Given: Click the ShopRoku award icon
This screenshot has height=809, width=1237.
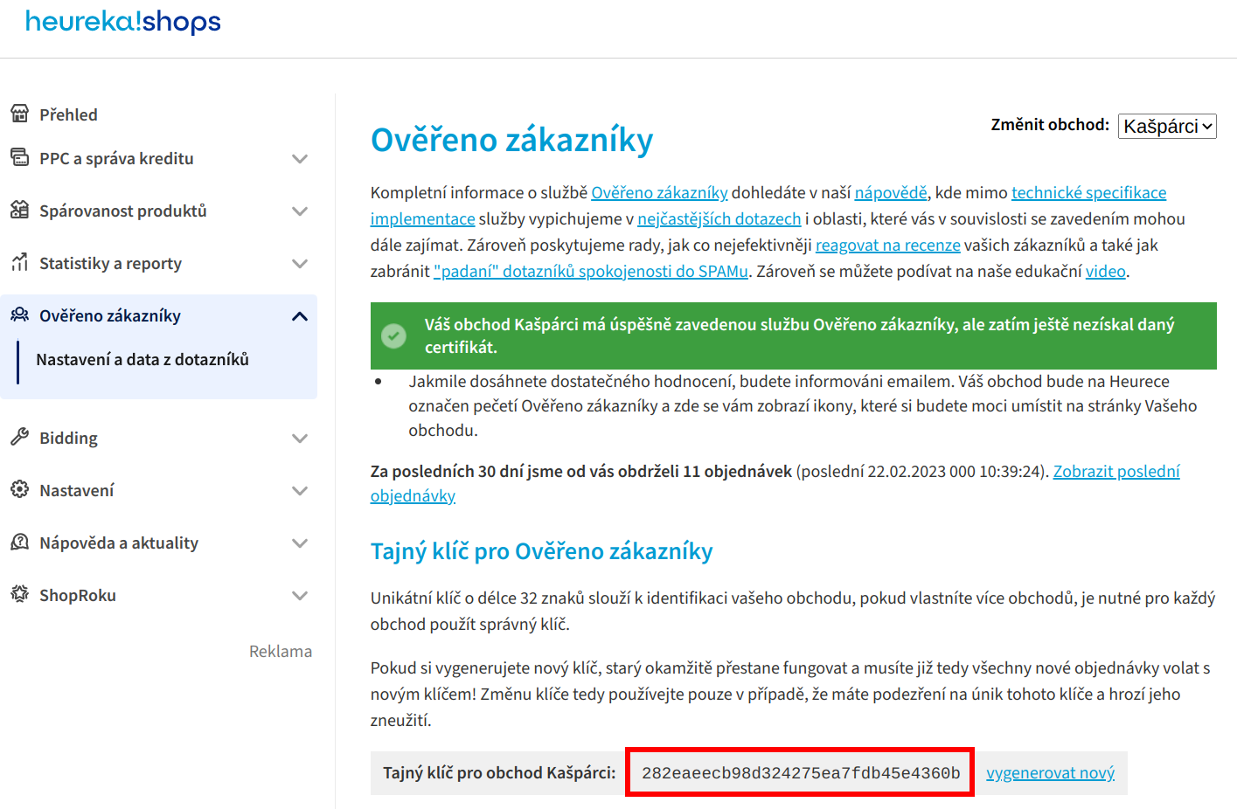Looking at the screenshot, I should click(19, 594).
